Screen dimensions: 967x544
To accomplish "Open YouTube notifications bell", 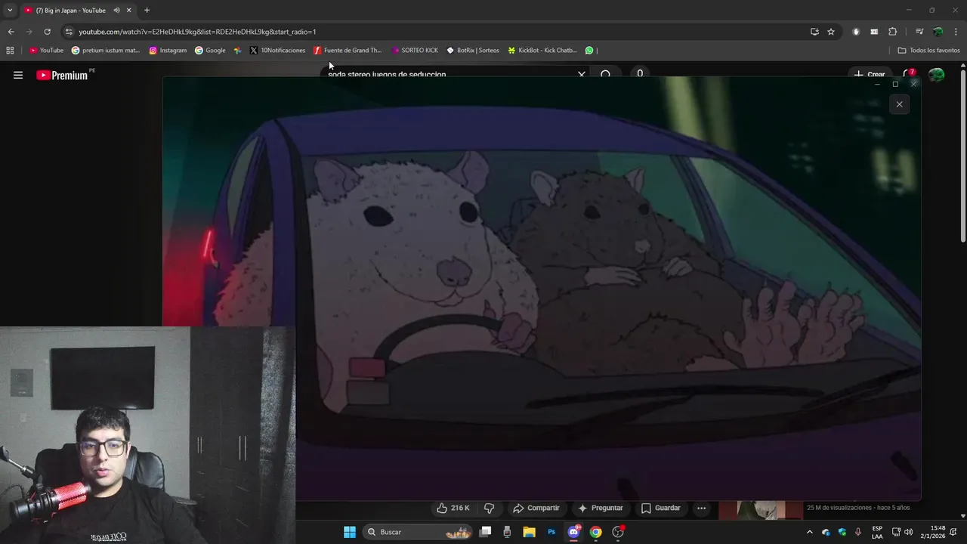I will click(x=909, y=74).
